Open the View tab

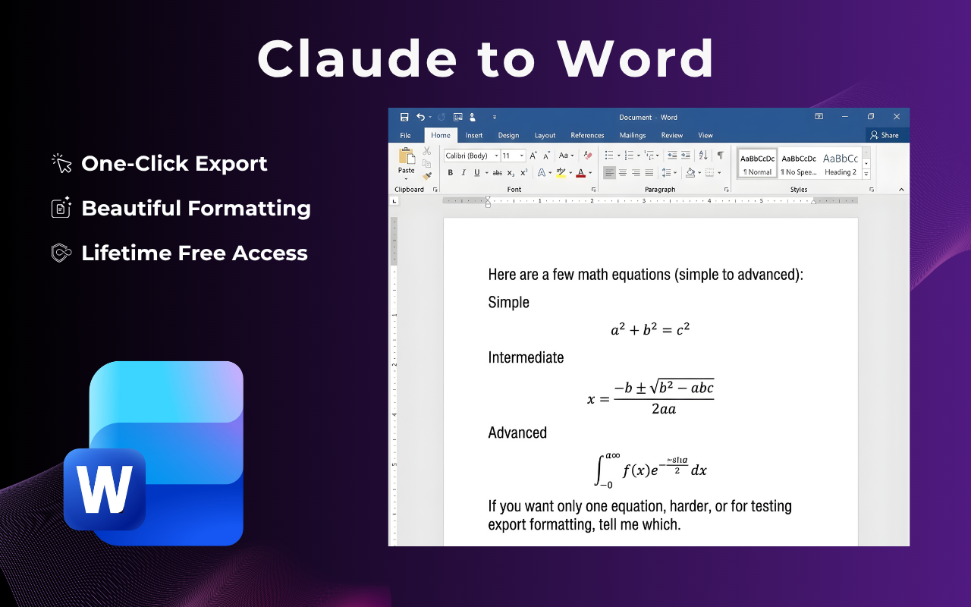705,135
